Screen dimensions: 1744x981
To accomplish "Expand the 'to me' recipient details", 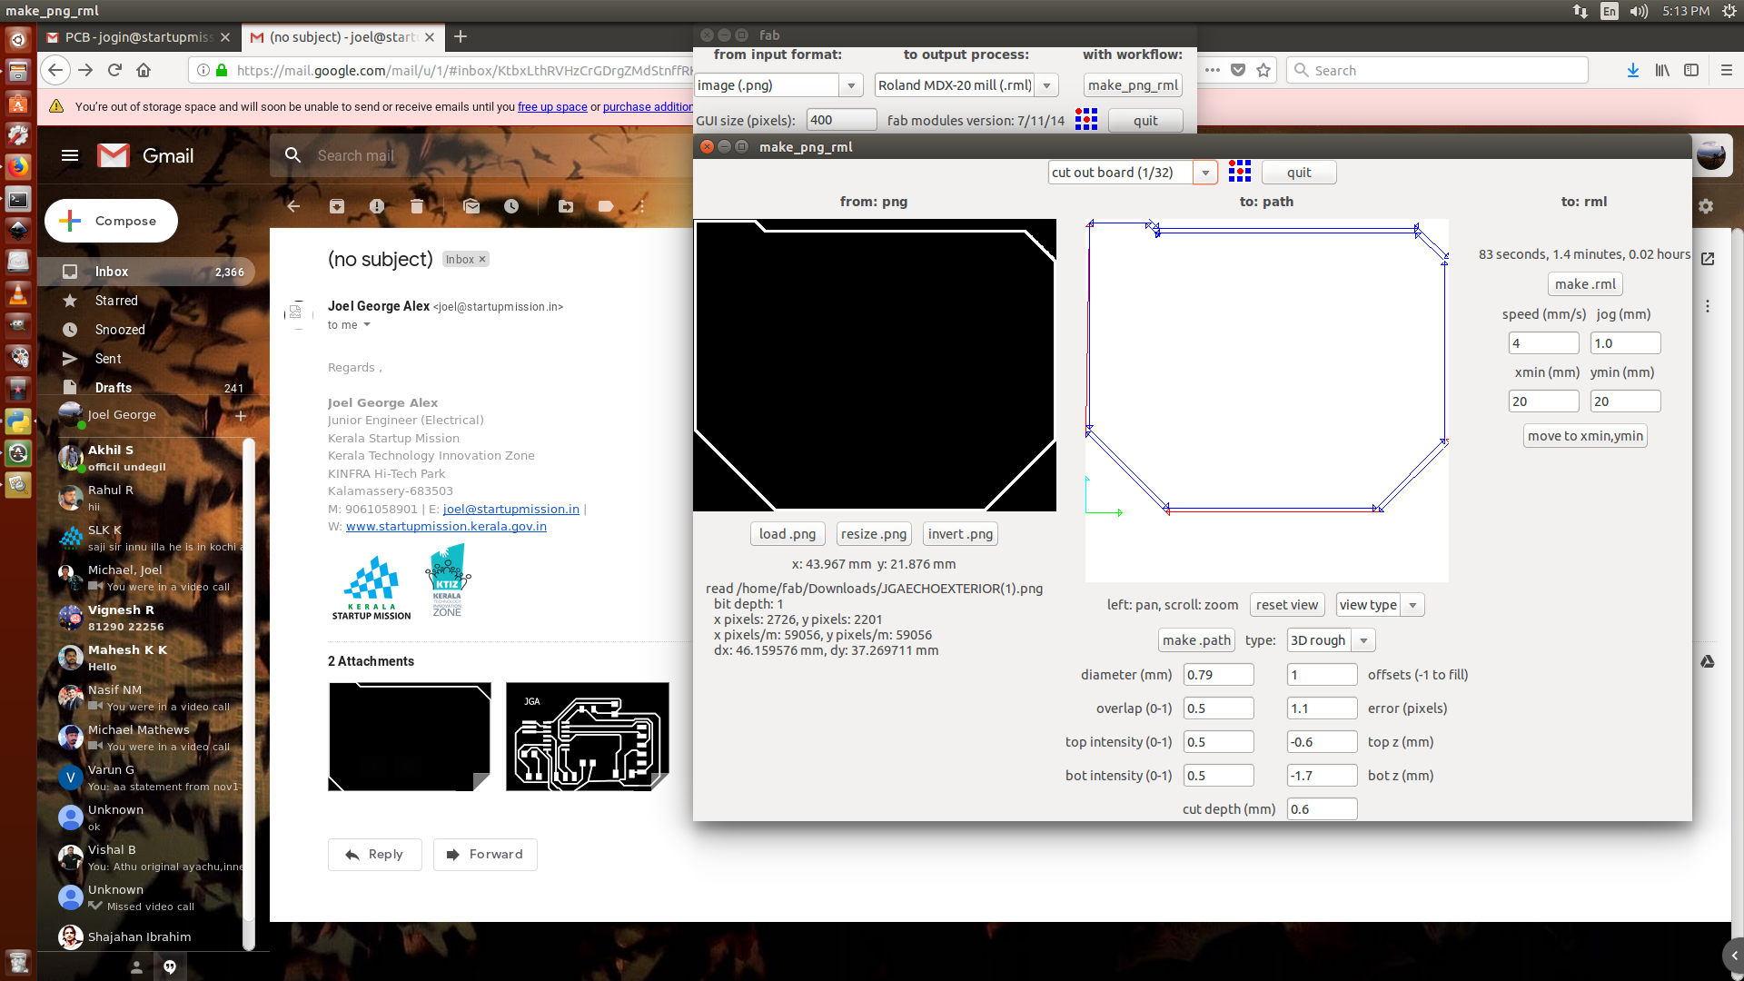I will click(367, 325).
